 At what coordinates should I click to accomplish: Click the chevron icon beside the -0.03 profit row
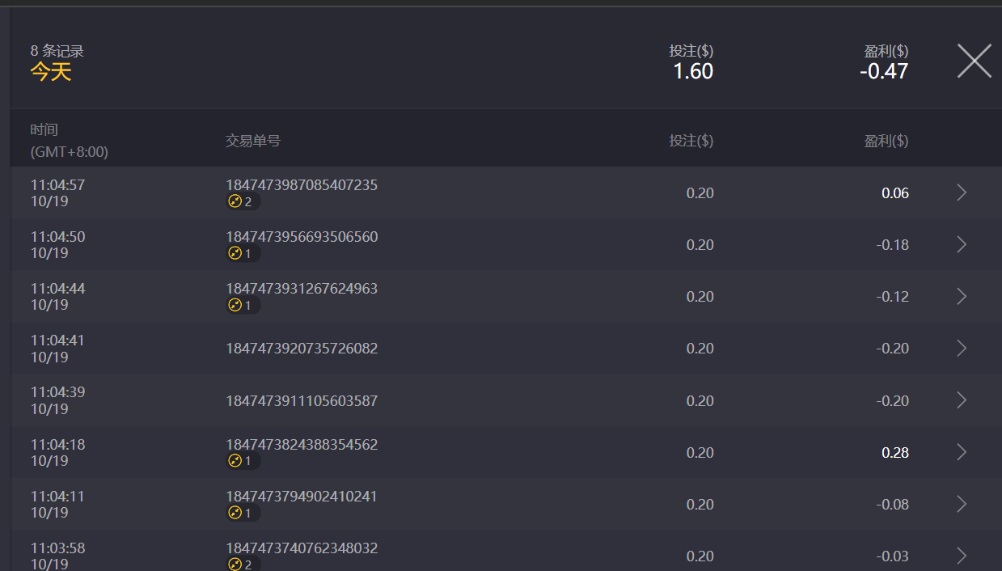pyautogui.click(x=961, y=556)
